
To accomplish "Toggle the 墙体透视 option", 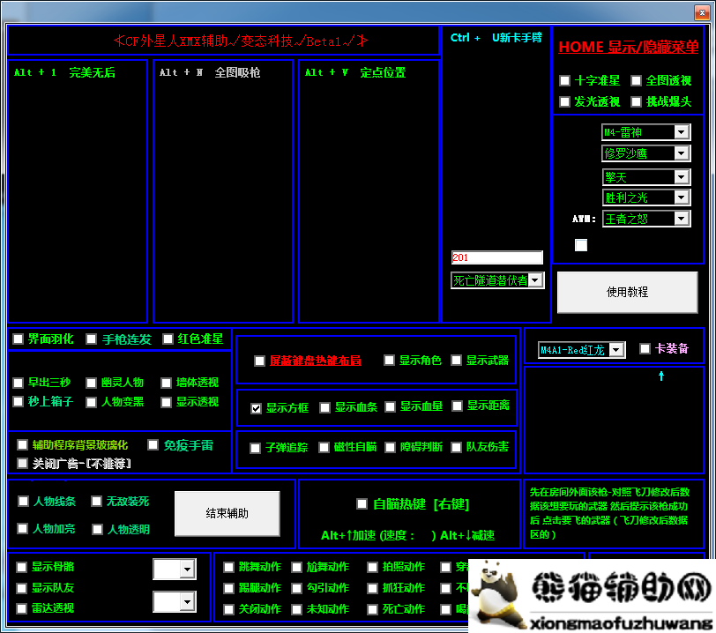I will tap(166, 383).
